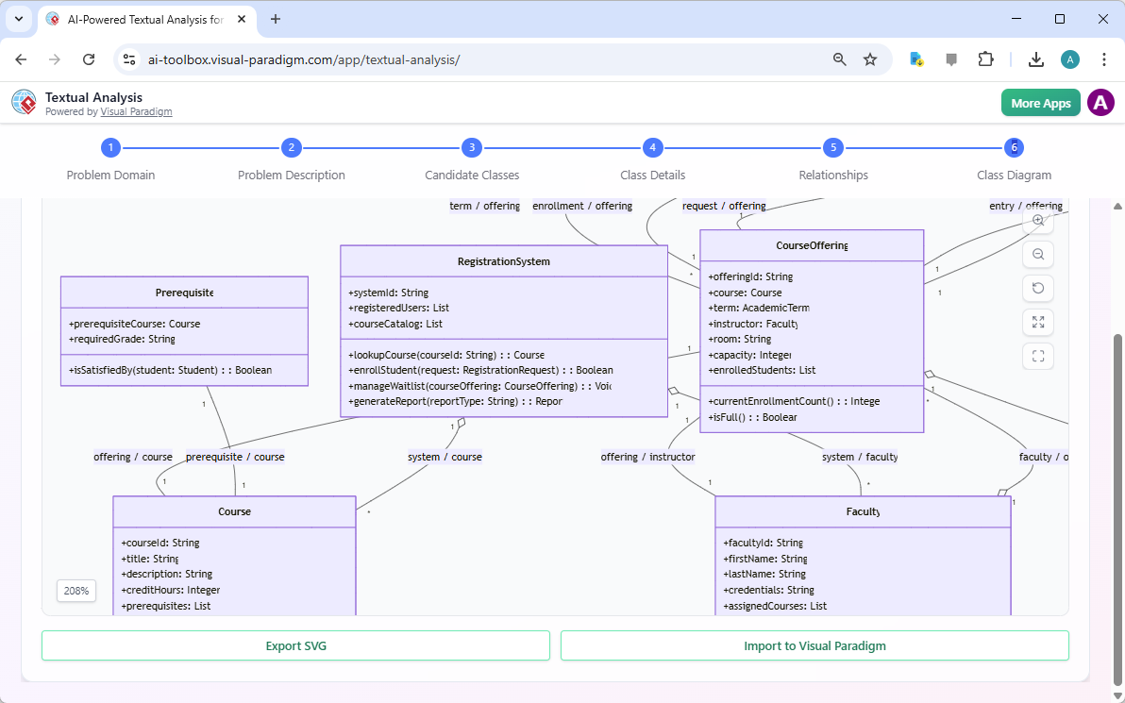Open the browser extensions menu
The width and height of the screenshot is (1125, 703).
click(x=985, y=59)
